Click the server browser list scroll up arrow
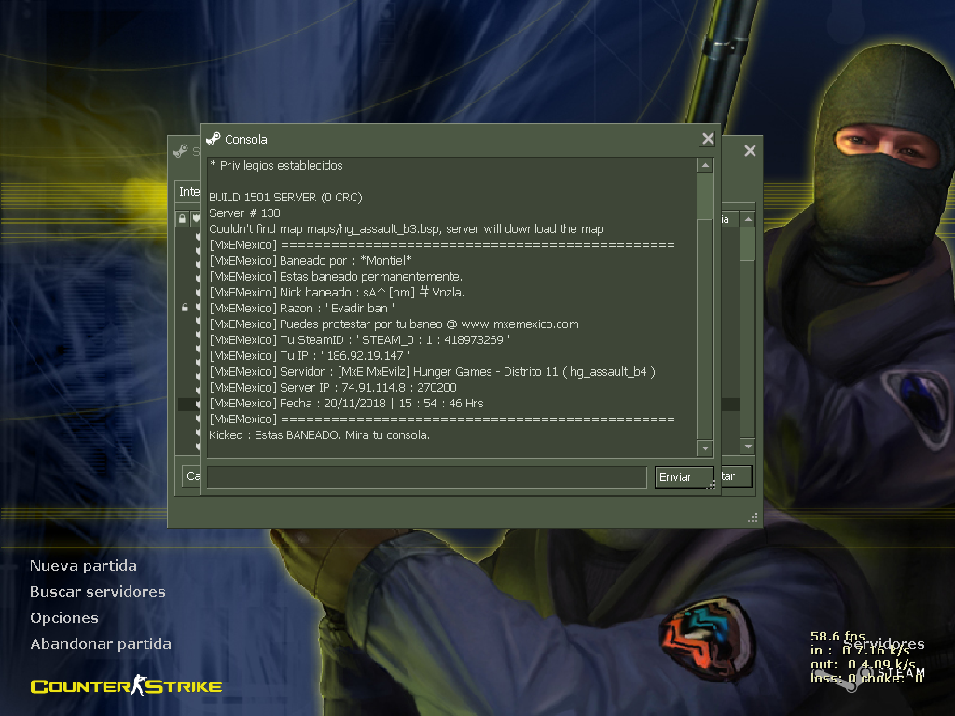 [x=748, y=219]
